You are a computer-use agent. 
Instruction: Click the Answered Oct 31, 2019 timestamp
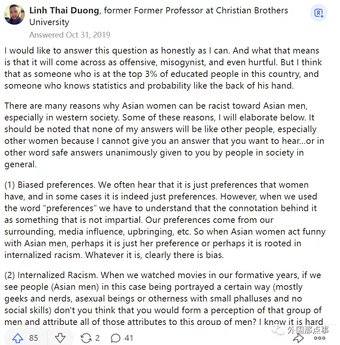tap(70, 35)
